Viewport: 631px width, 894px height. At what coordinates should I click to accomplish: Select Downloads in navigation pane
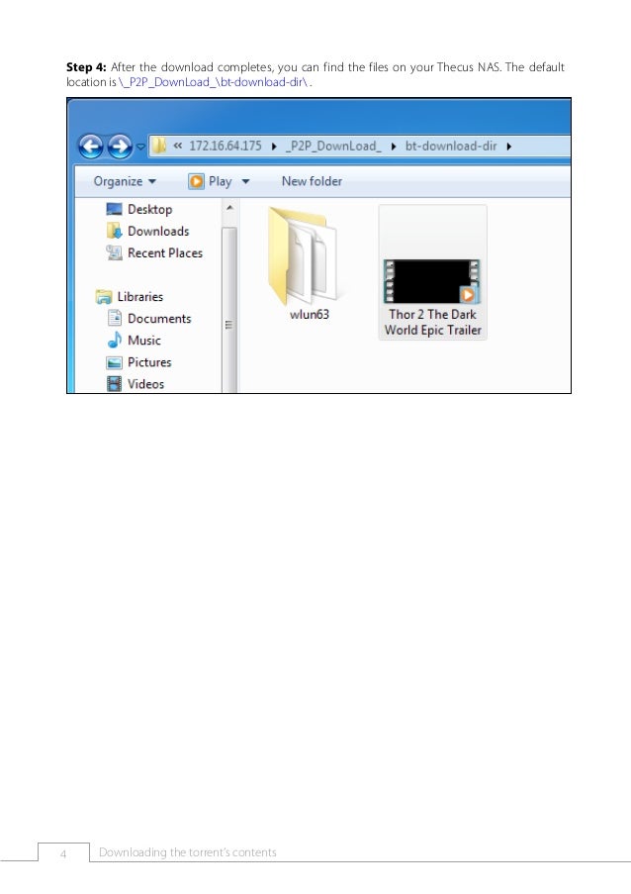(158, 231)
